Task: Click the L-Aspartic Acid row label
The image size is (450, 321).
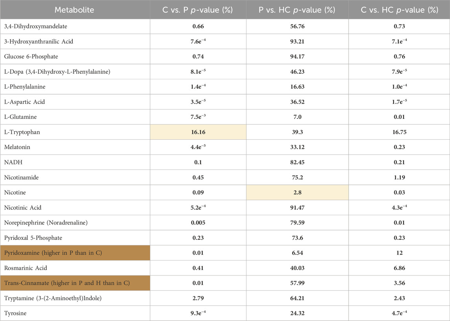Action: 24,102
